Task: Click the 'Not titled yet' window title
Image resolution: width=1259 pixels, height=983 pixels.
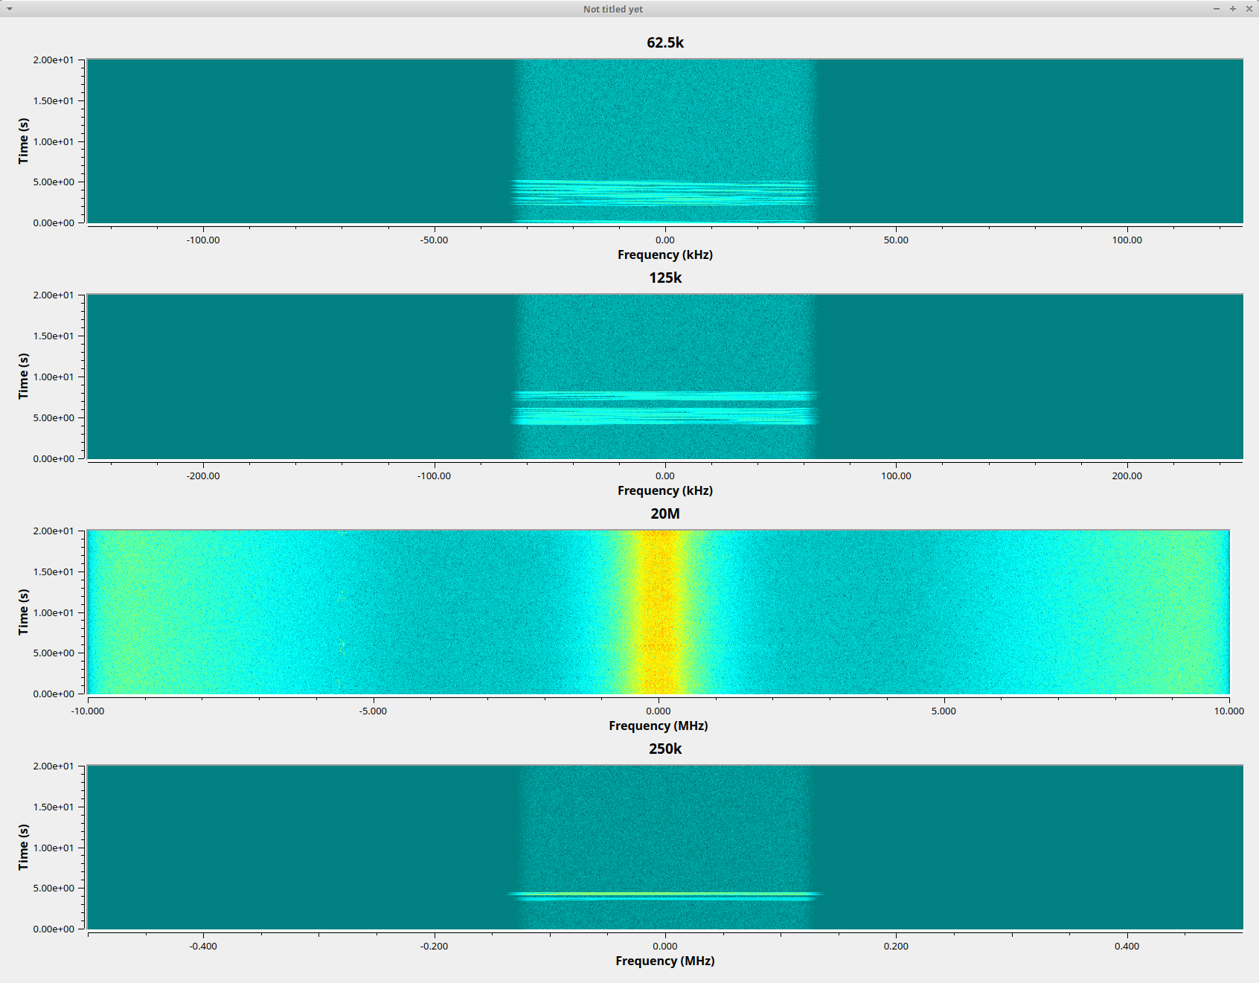Action: 612,9
